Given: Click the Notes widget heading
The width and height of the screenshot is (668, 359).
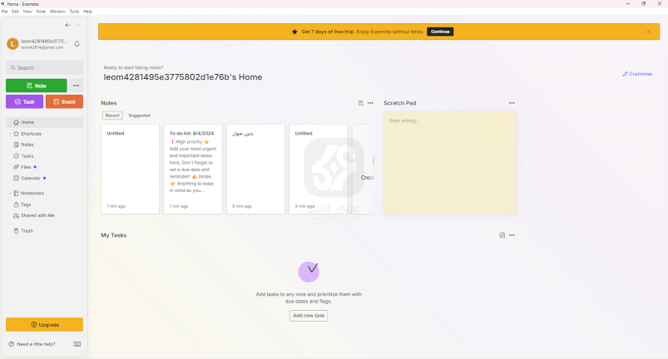Looking at the screenshot, I should pos(109,103).
